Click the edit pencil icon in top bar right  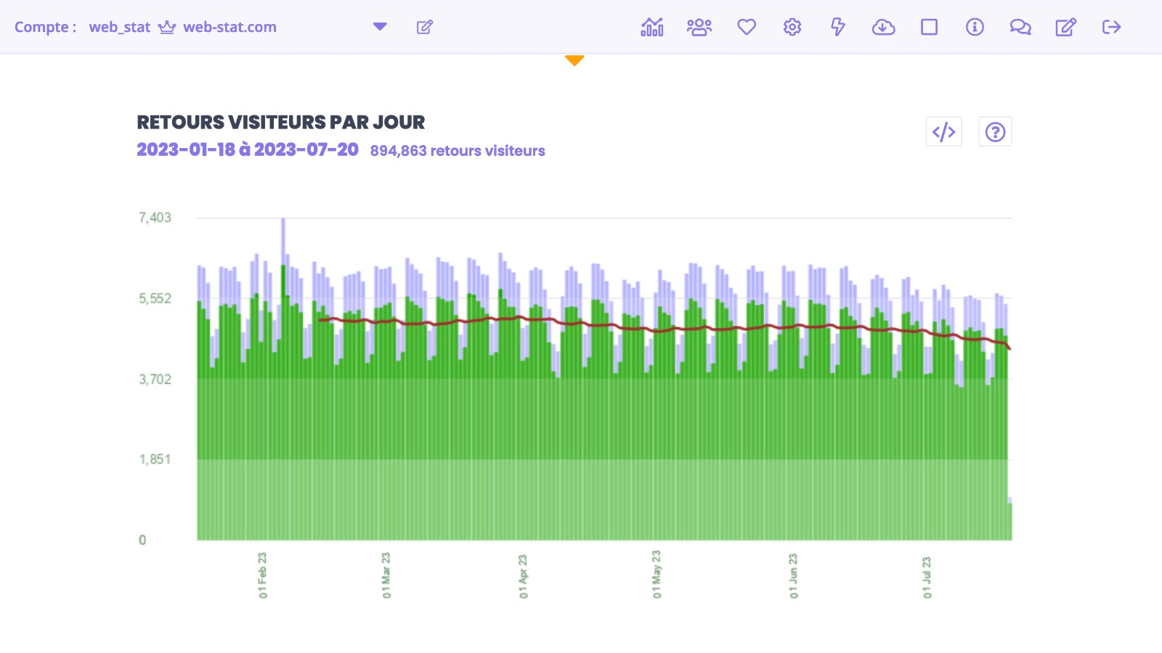point(1065,27)
